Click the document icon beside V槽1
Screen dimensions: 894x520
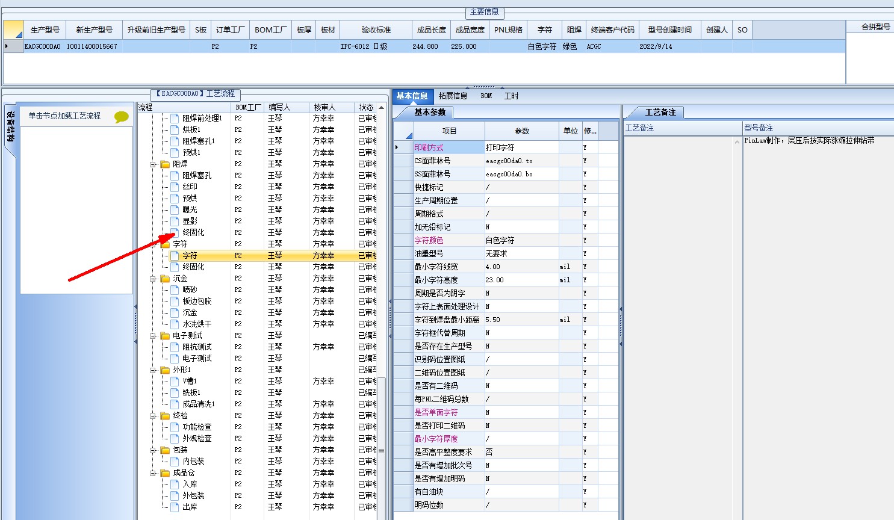click(175, 381)
